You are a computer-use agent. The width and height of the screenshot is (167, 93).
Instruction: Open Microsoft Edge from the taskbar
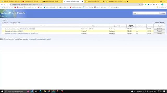coord(41,91)
